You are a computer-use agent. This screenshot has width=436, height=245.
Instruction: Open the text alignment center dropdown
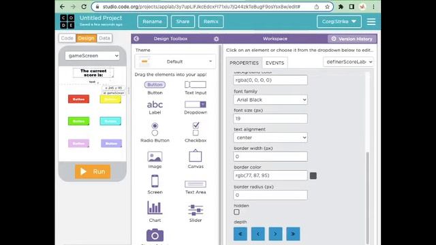point(270,137)
